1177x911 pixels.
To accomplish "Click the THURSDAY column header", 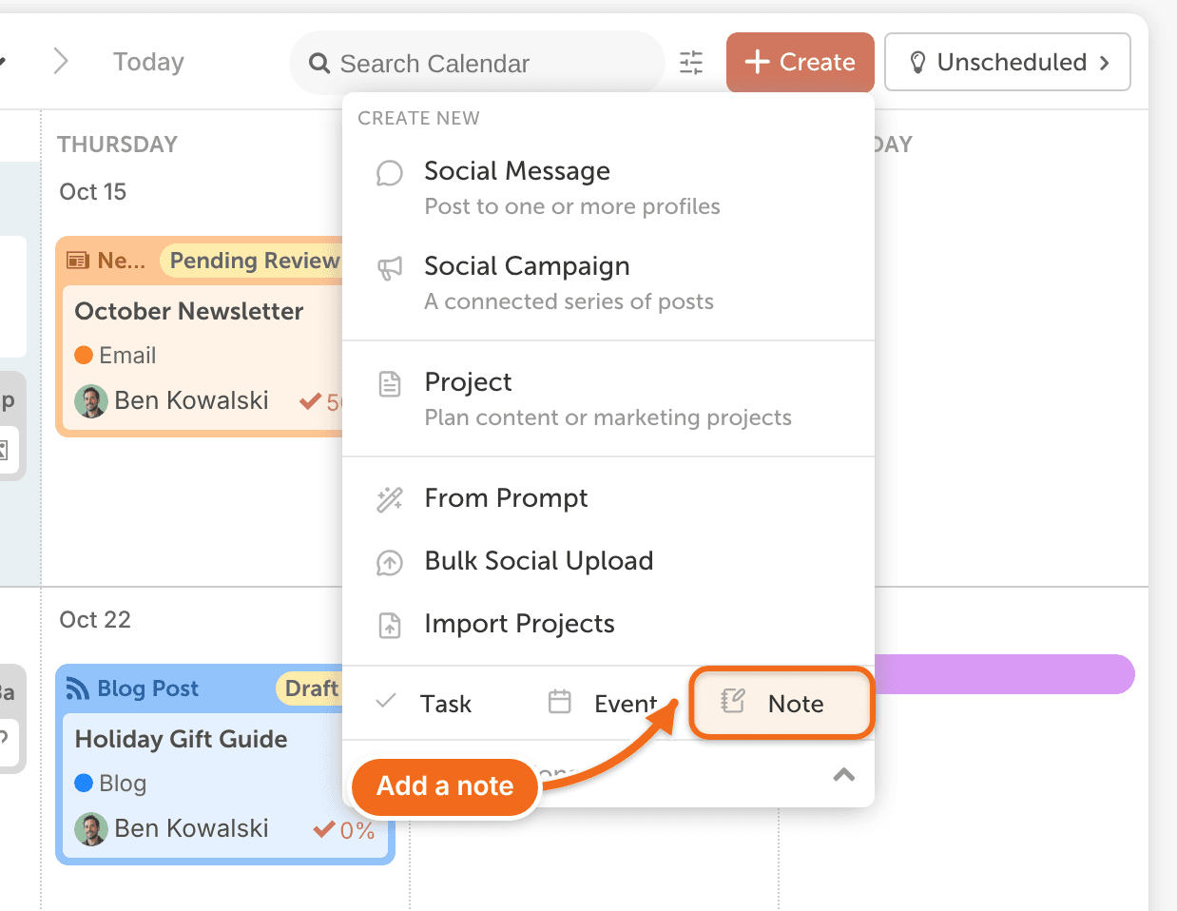I will [118, 145].
